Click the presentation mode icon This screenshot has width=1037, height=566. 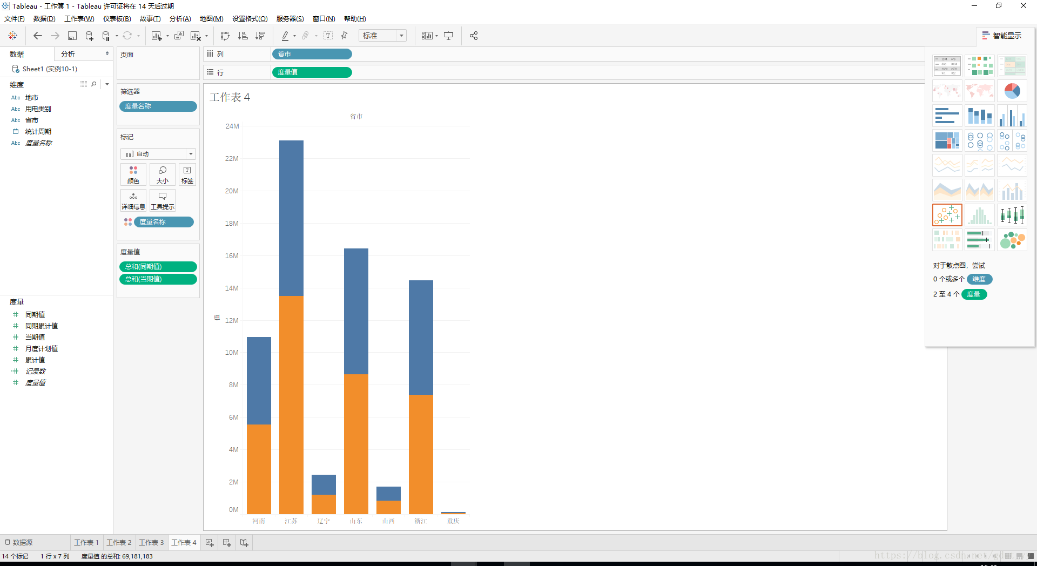[x=448, y=36]
